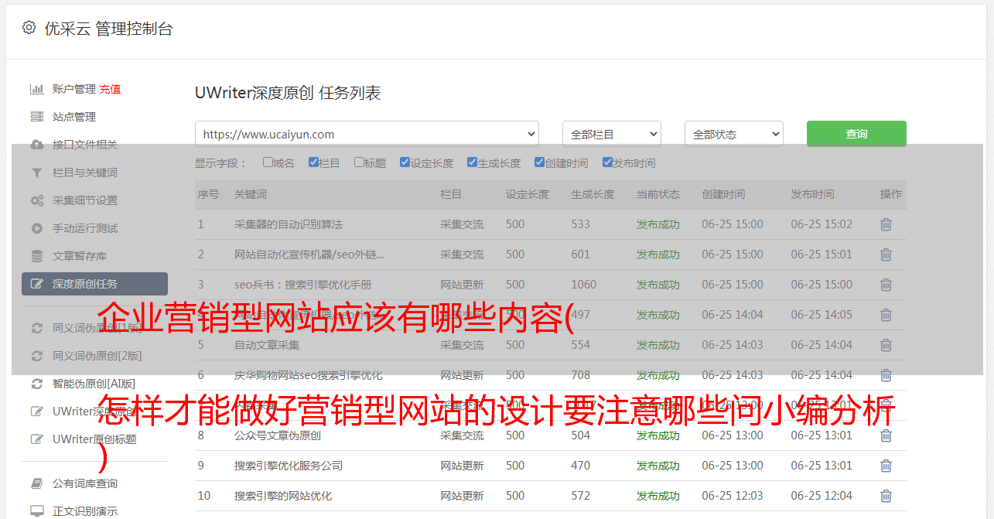This screenshot has width=994, height=519.
Task: Uncheck the 栏目 field checkbox
Action: (x=313, y=162)
